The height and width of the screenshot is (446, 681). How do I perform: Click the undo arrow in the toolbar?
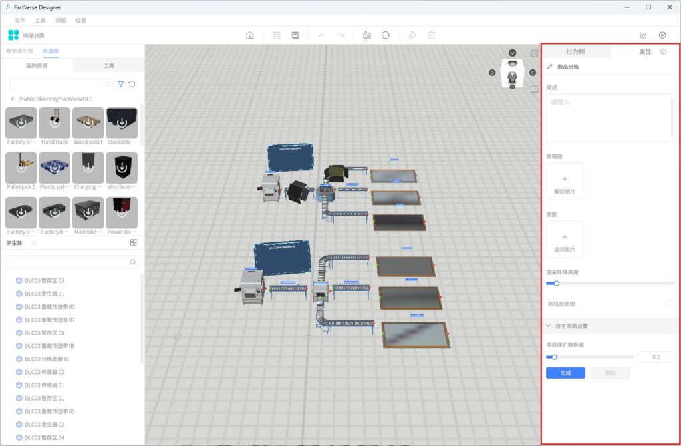[x=322, y=35]
